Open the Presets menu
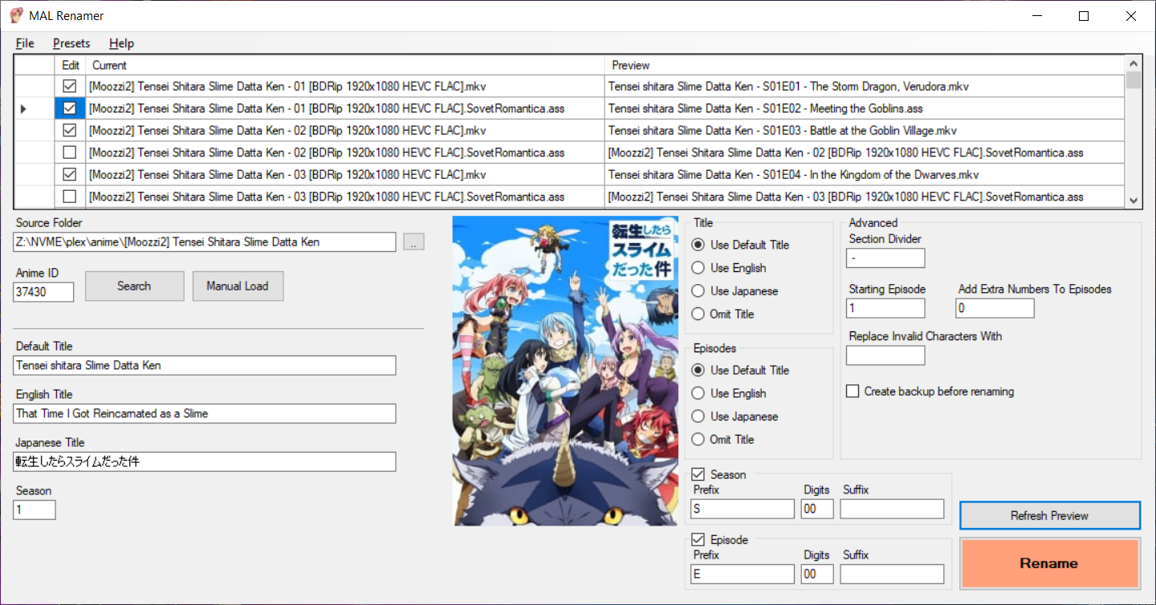 (71, 43)
